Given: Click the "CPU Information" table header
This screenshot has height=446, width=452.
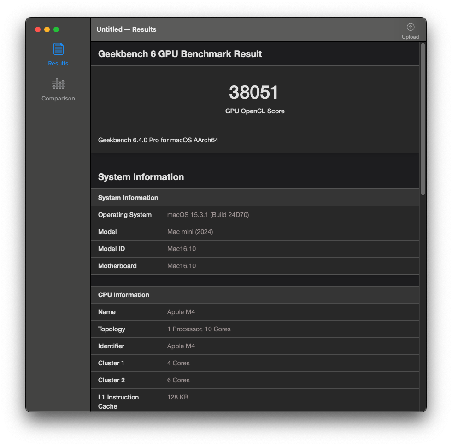Looking at the screenshot, I should [x=123, y=295].
